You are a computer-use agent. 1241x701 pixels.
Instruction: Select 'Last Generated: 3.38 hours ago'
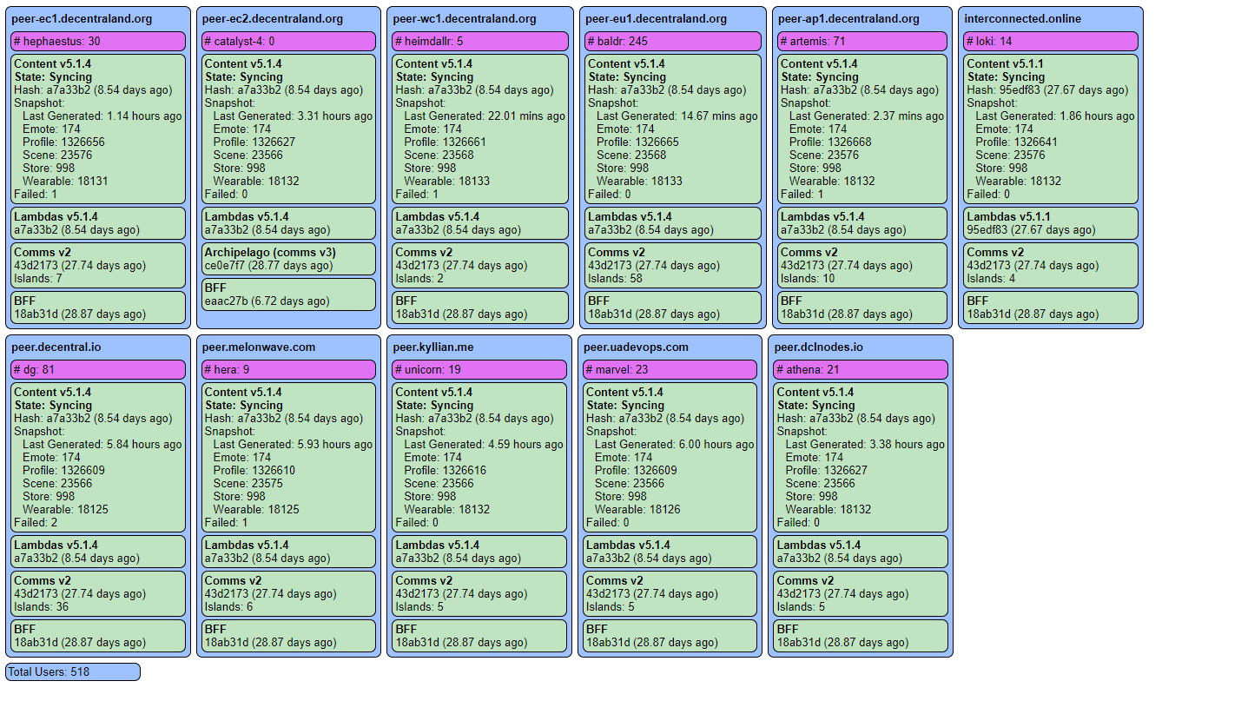pyautogui.click(x=865, y=444)
